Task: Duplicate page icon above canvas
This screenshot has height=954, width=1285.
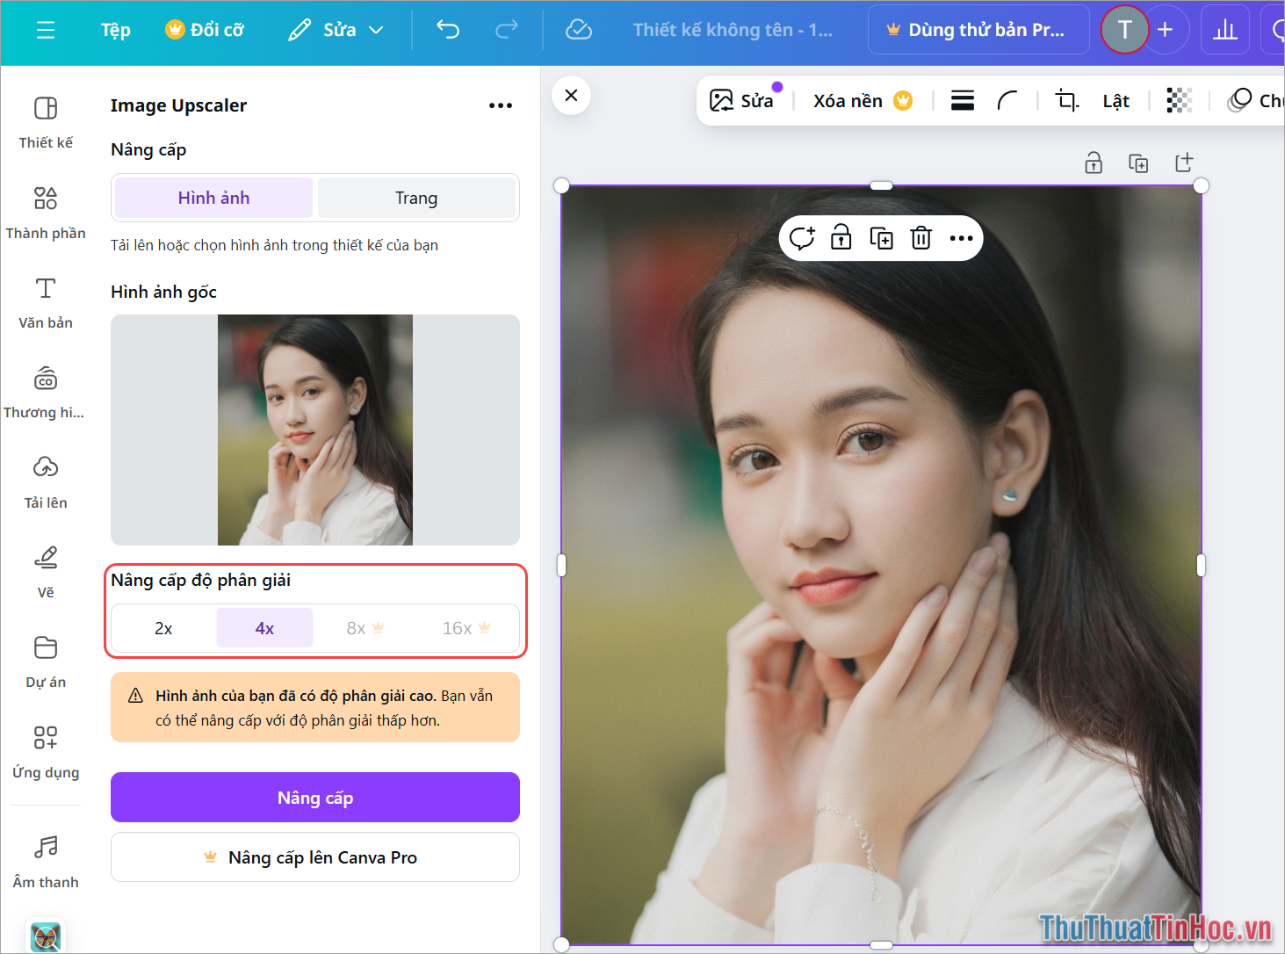Action: [x=1138, y=163]
